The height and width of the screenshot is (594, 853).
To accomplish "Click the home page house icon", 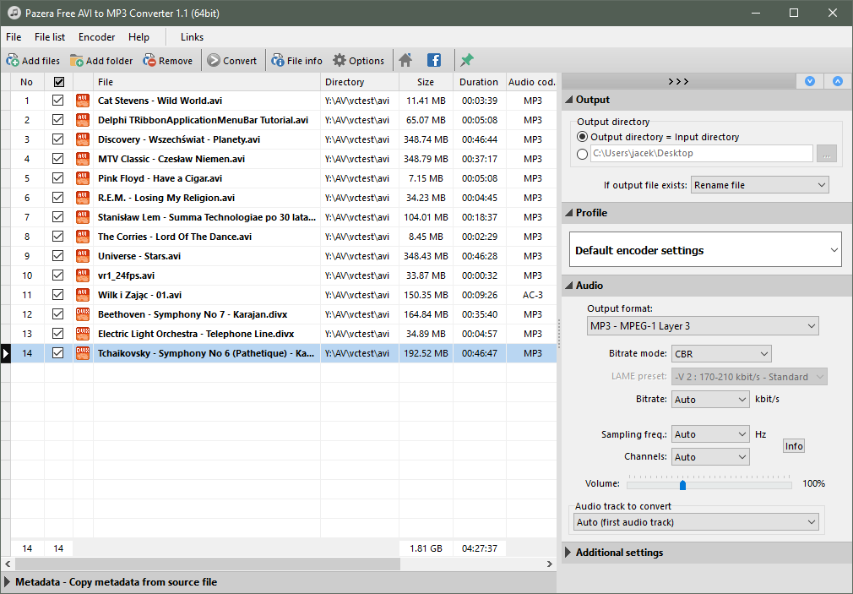I will (405, 61).
